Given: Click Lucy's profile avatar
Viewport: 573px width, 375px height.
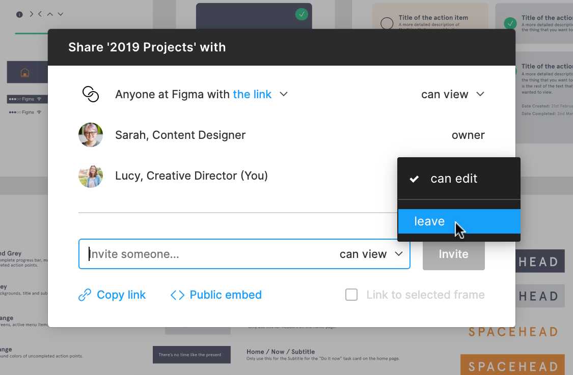Looking at the screenshot, I should (91, 176).
